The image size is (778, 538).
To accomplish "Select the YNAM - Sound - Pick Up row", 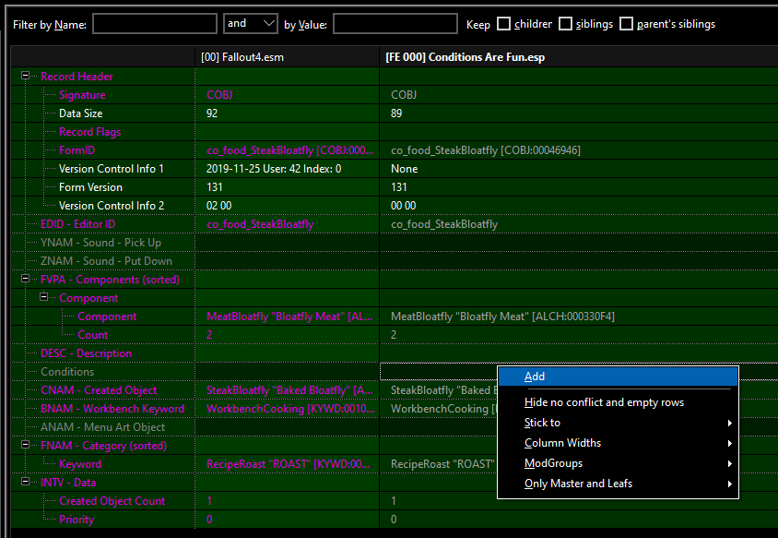I will (x=100, y=243).
